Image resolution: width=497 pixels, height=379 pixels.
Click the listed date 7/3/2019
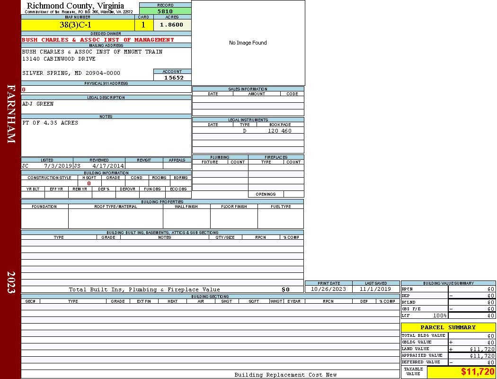coord(58,166)
